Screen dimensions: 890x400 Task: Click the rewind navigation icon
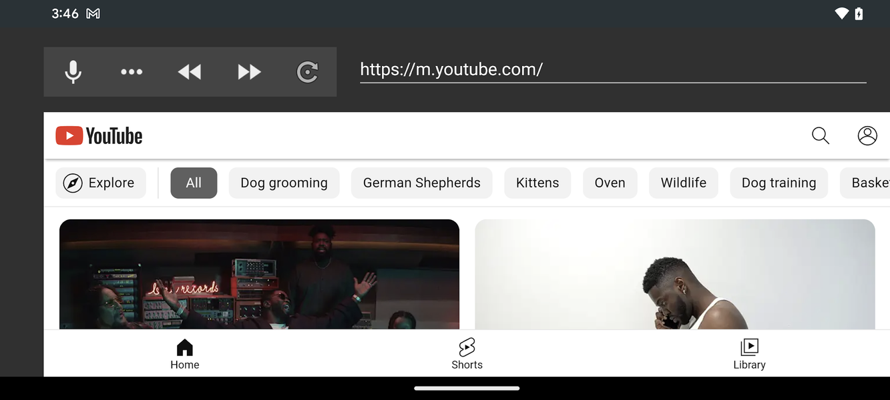point(190,71)
